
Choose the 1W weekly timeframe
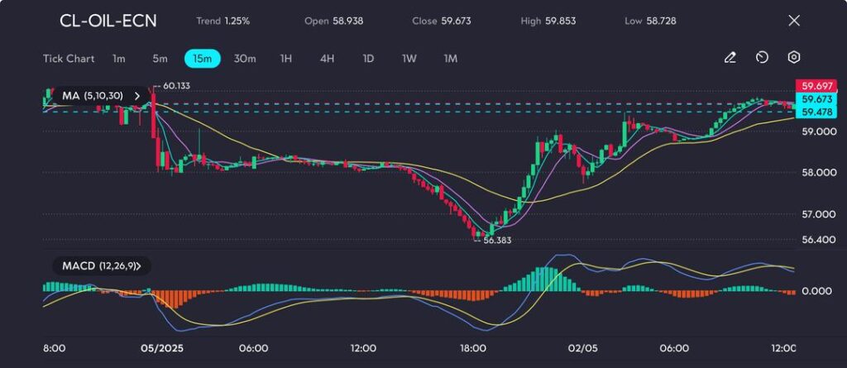tap(409, 59)
